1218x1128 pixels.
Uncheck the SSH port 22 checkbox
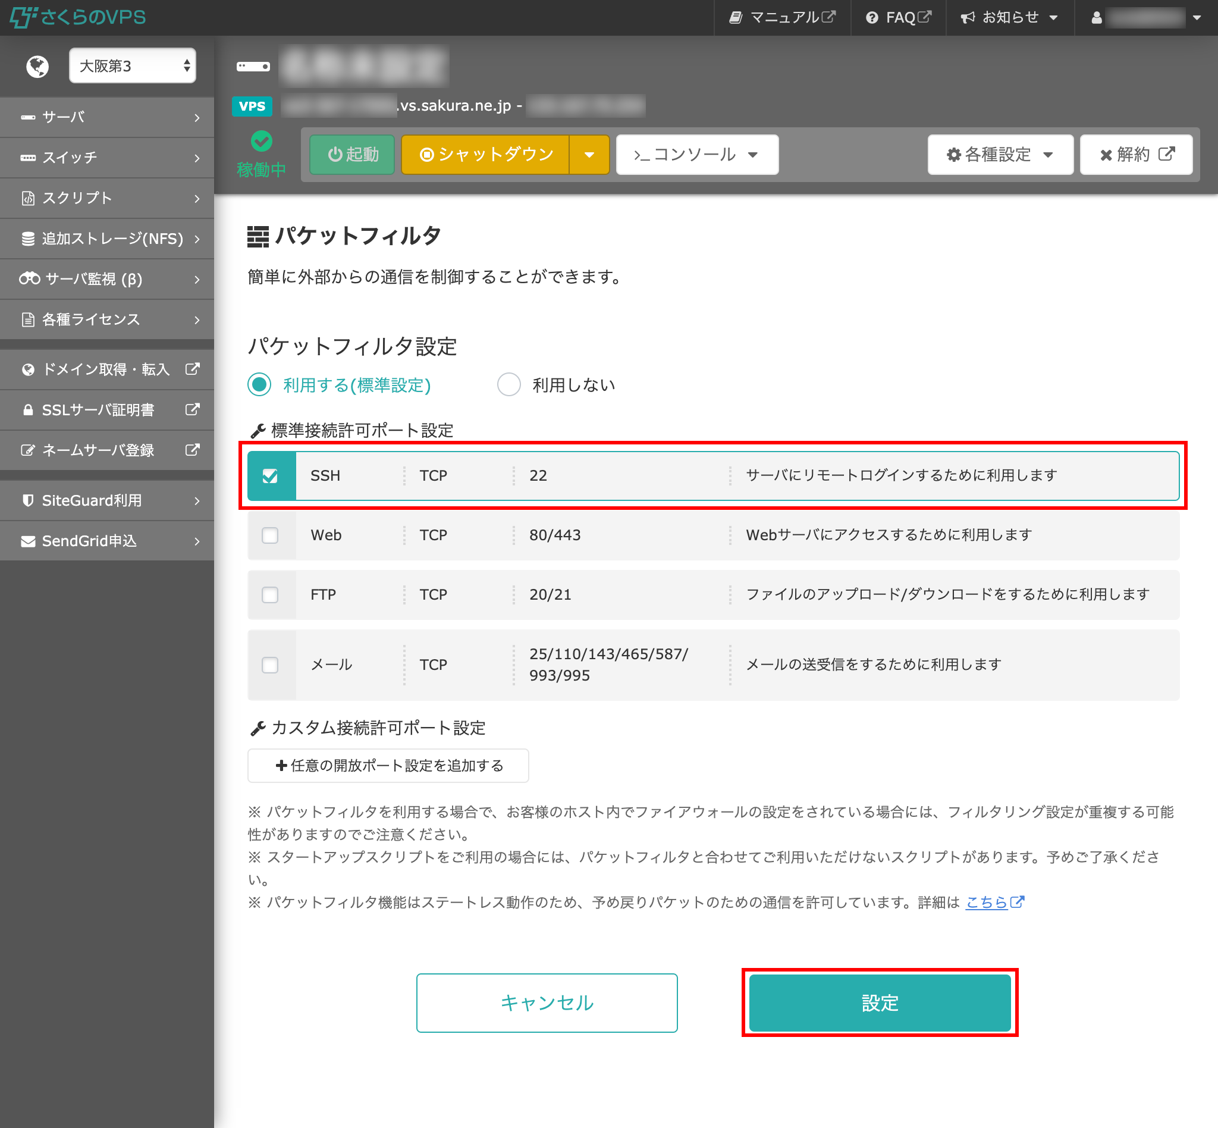click(271, 475)
